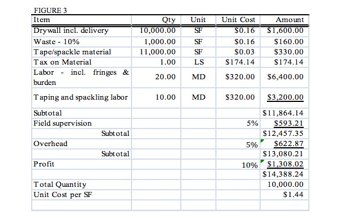Screen dimensions: 340x218
Task: Select the Unit Cost header cell
Action: [x=238, y=20]
